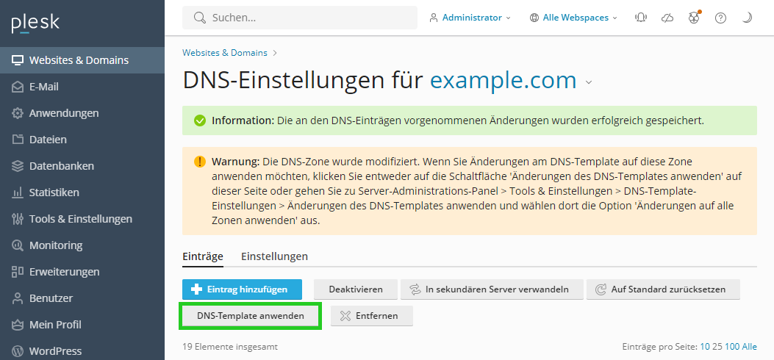Select the Einträge tab
The height and width of the screenshot is (360, 774).
203,256
